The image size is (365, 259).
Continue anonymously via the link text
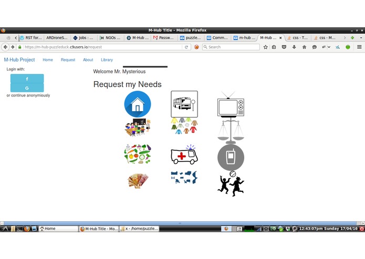click(28, 95)
